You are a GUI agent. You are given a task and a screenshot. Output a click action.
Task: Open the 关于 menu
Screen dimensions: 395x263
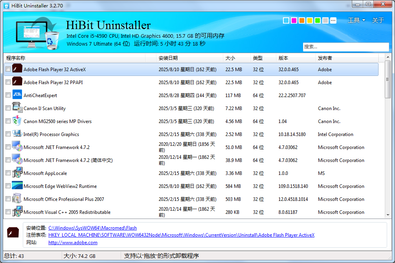378,20
